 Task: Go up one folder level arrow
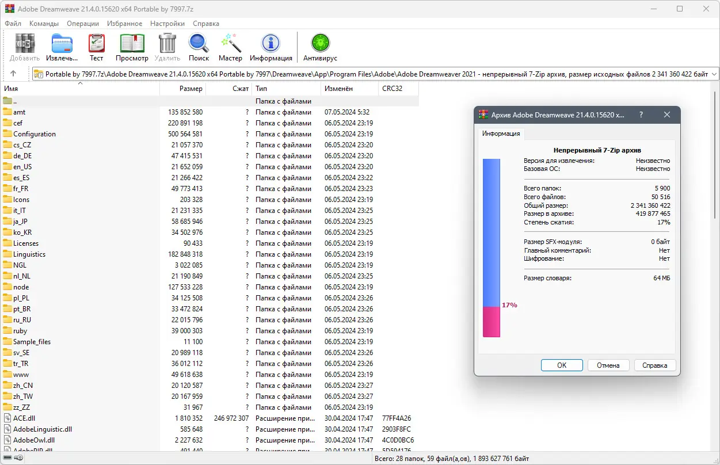[13, 74]
